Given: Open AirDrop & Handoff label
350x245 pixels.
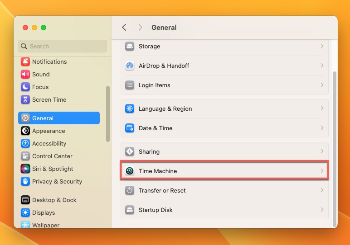Looking at the screenshot, I should (164, 66).
